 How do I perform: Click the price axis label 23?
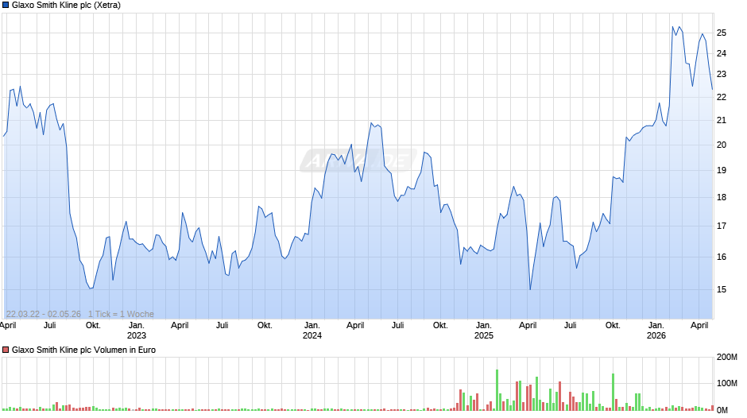coord(722,75)
